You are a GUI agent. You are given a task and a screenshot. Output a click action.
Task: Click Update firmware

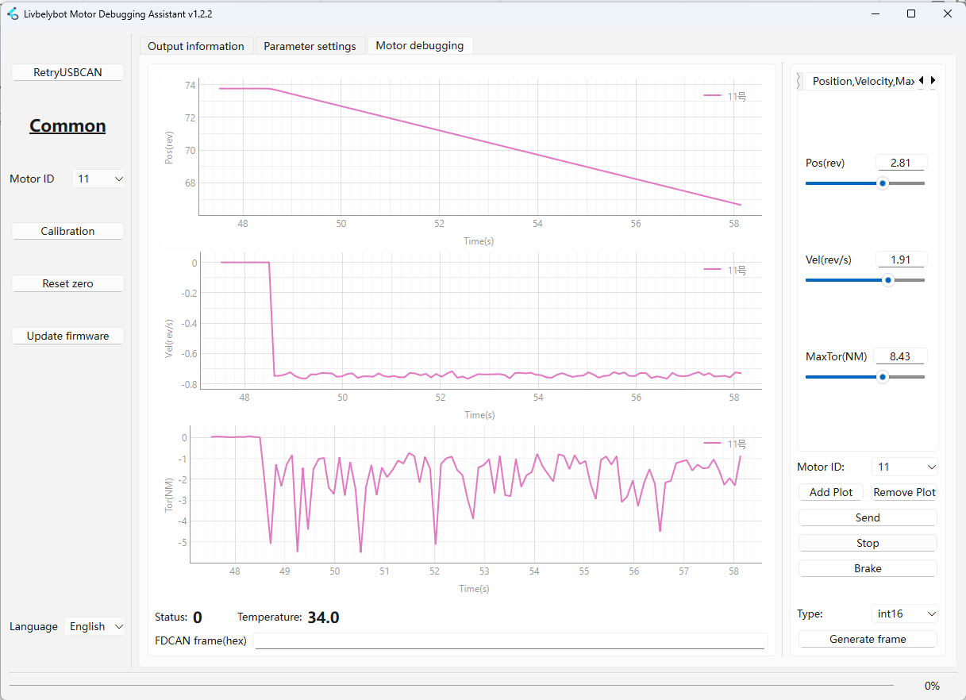point(67,336)
